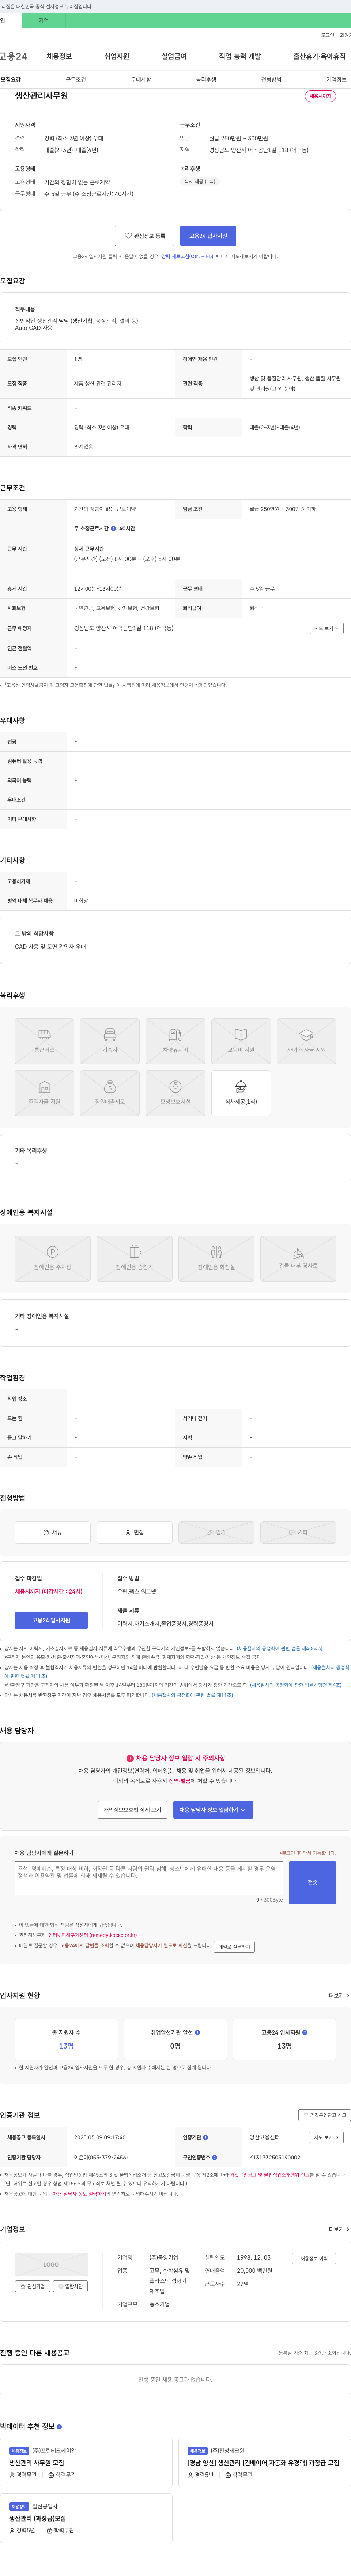The width and height of the screenshot is (351, 2576).
Task: Click info icon beside 인증기관
Action: 206,2137
